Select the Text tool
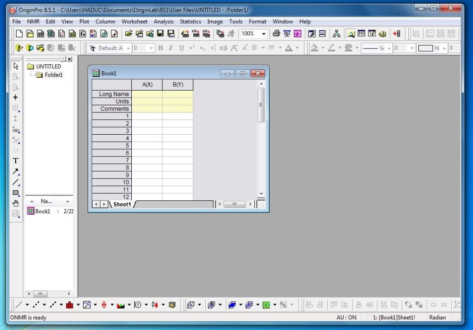This screenshot has height=330, width=473. pyautogui.click(x=16, y=161)
